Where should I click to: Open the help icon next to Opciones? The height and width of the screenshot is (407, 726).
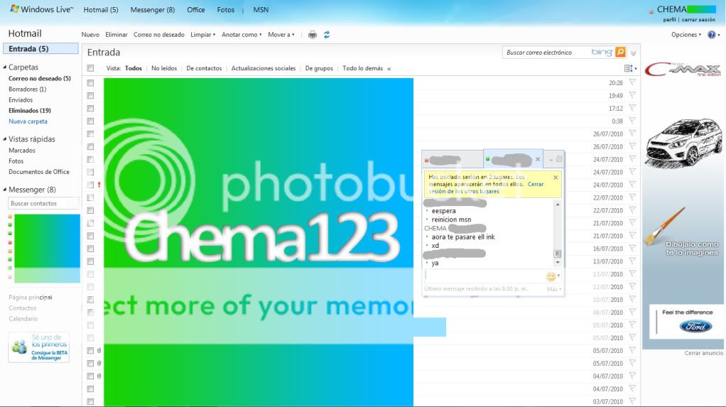[x=712, y=35]
